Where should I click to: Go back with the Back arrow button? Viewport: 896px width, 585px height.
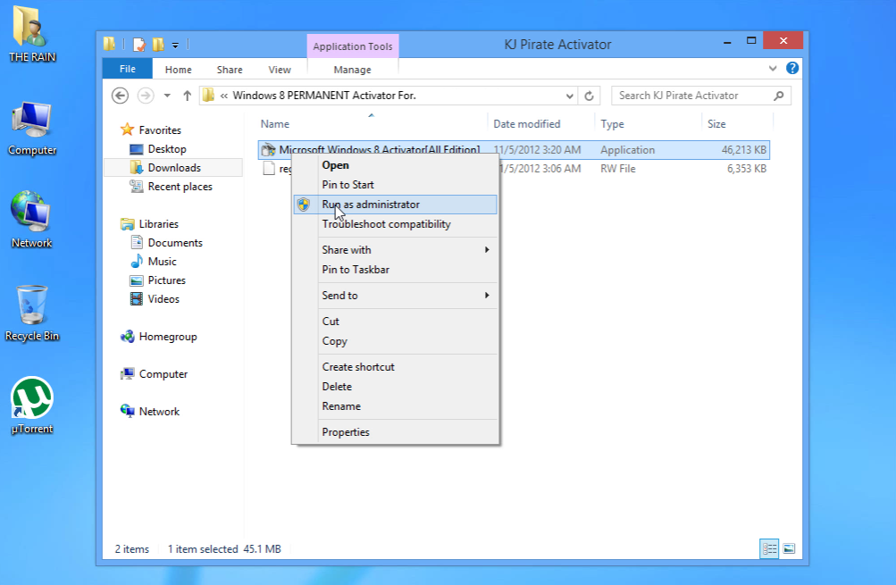pyautogui.click(x=120, y=96)
